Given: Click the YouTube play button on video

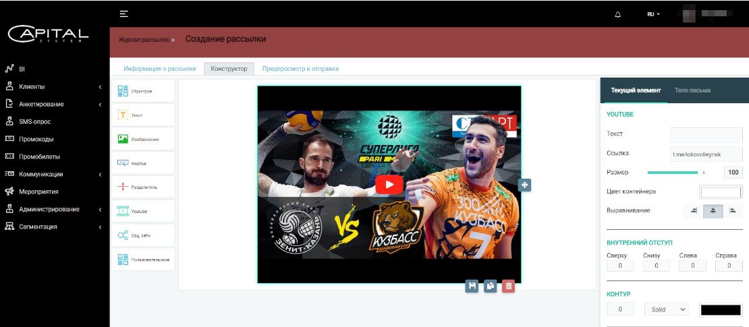Looking at the screenshot, I should (389, 185).
